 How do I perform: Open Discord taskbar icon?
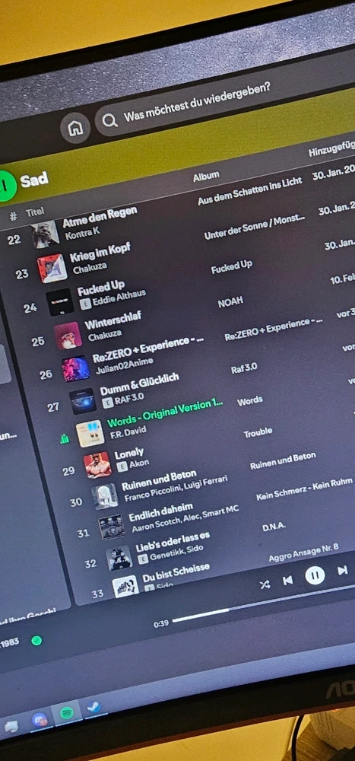[40, 720]
